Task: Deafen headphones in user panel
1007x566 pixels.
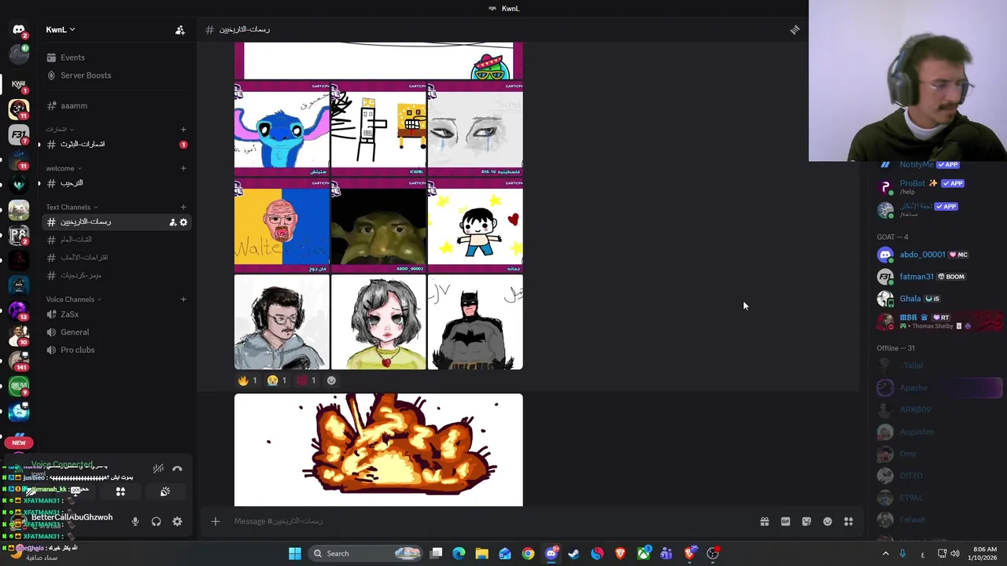Action: click(156, 521)
